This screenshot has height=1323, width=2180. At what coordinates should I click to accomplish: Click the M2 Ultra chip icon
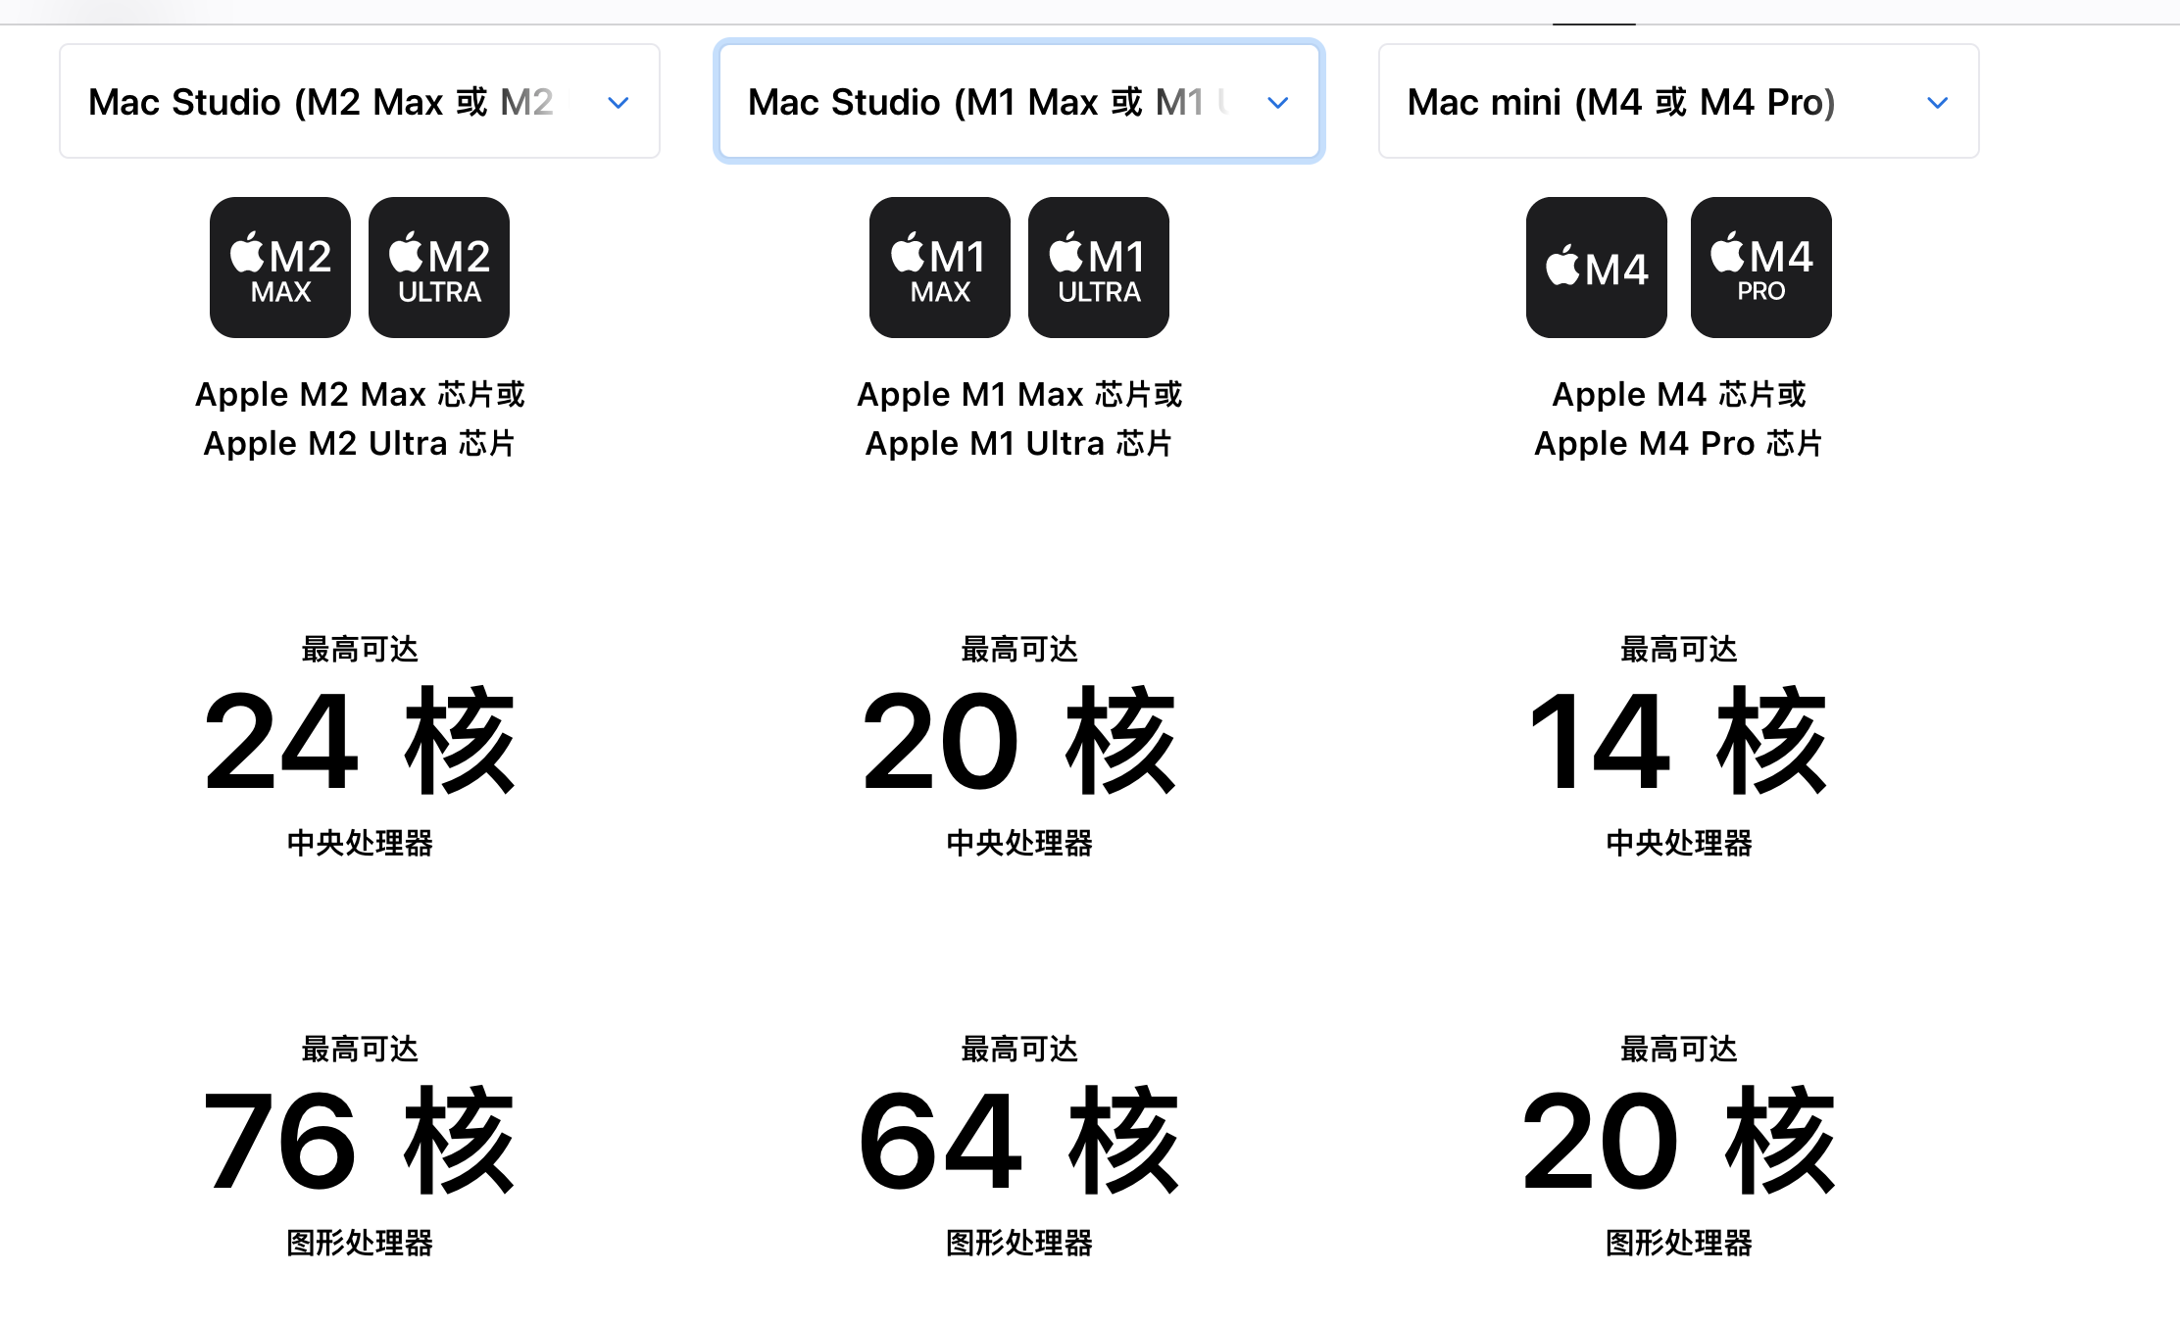tap(439, 268)
